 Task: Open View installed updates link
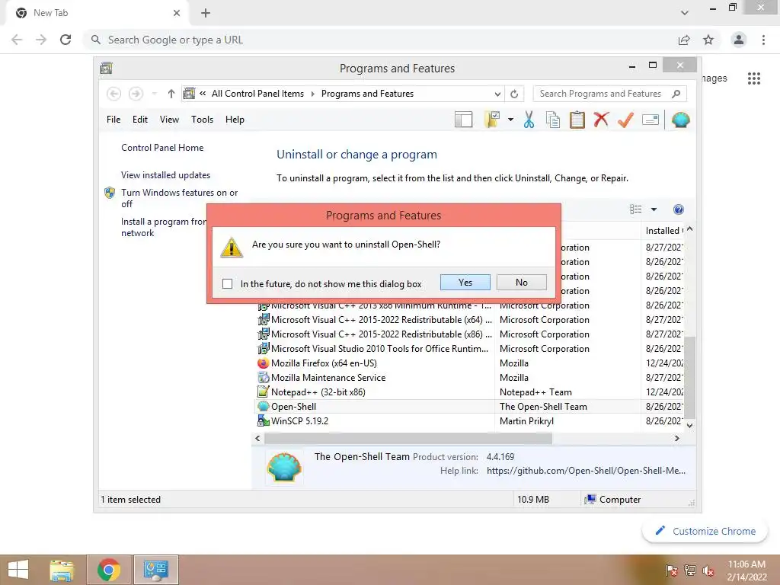165,175
